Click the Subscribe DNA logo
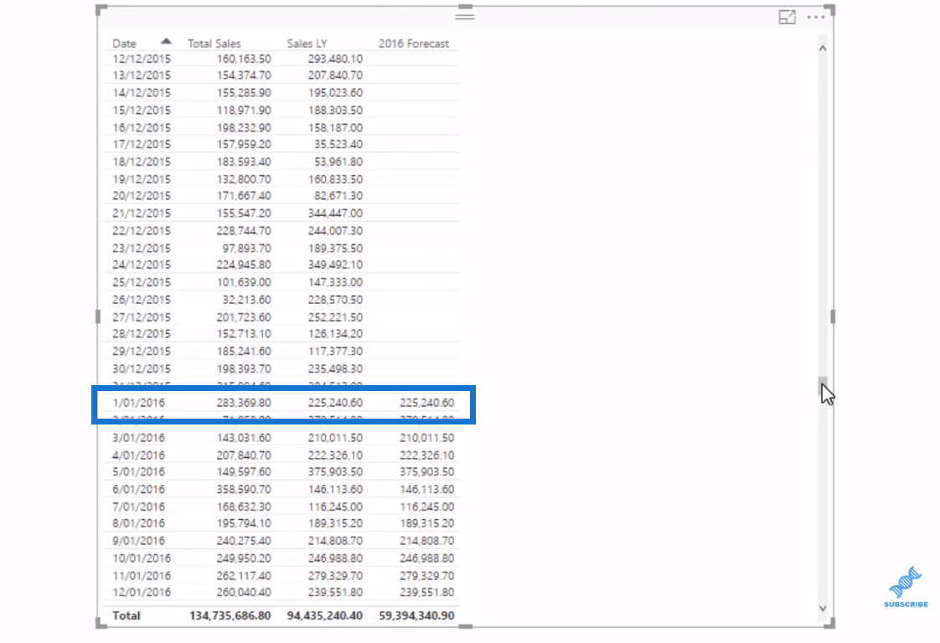 pyautogui.click(x=906, y=587)
